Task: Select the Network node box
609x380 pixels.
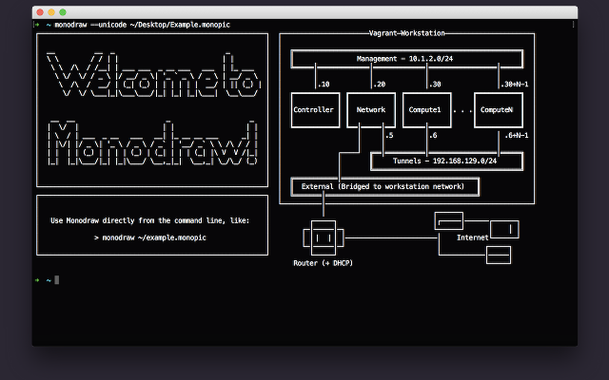Action: pos(371,110)
